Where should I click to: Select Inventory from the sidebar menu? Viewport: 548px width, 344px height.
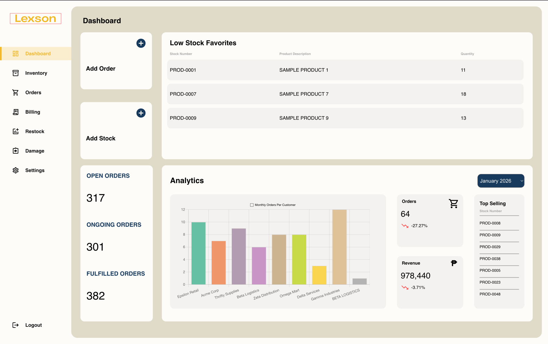pyautogui.click(x=36, y=73)
